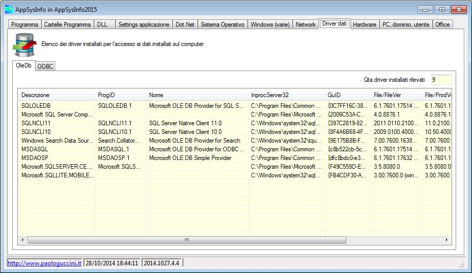This screenshot has height=273, width=472.
Task: Sort by GuID column header
Action: (347, 95)
